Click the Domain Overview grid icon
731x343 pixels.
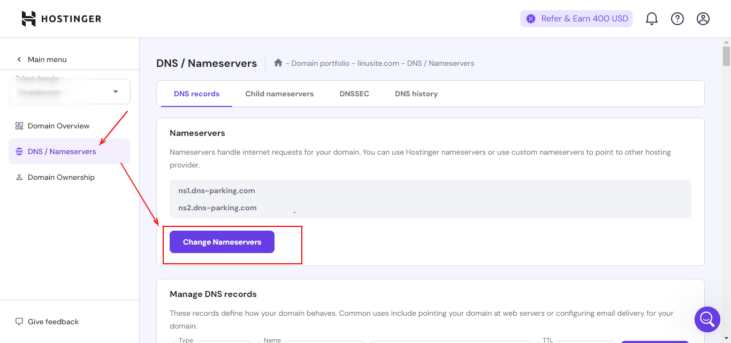click(19, 126)
